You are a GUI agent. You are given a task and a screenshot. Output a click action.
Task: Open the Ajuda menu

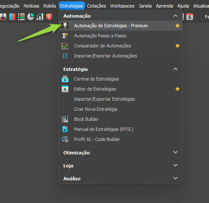pos(183,6)
